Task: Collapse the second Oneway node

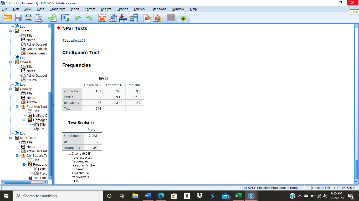Action: (11, 89)
